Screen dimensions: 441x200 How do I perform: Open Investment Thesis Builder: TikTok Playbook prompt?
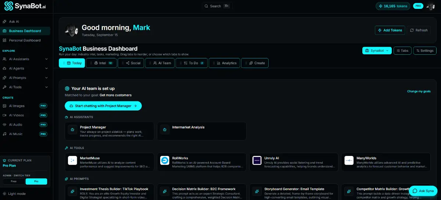coord(110,192)
